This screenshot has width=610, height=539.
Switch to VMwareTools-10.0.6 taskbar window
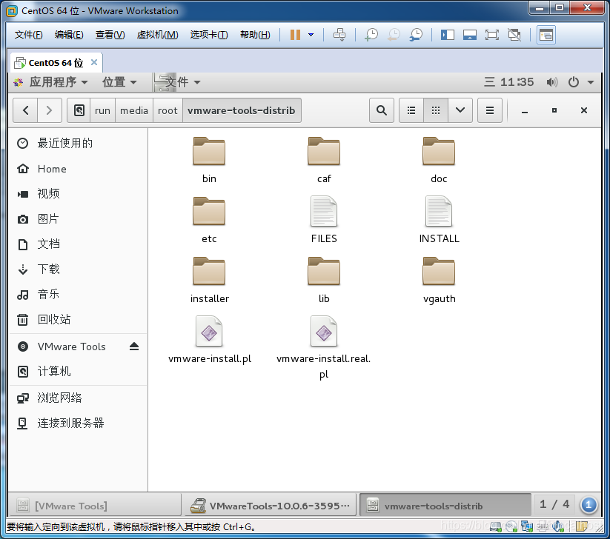point(269,505)
